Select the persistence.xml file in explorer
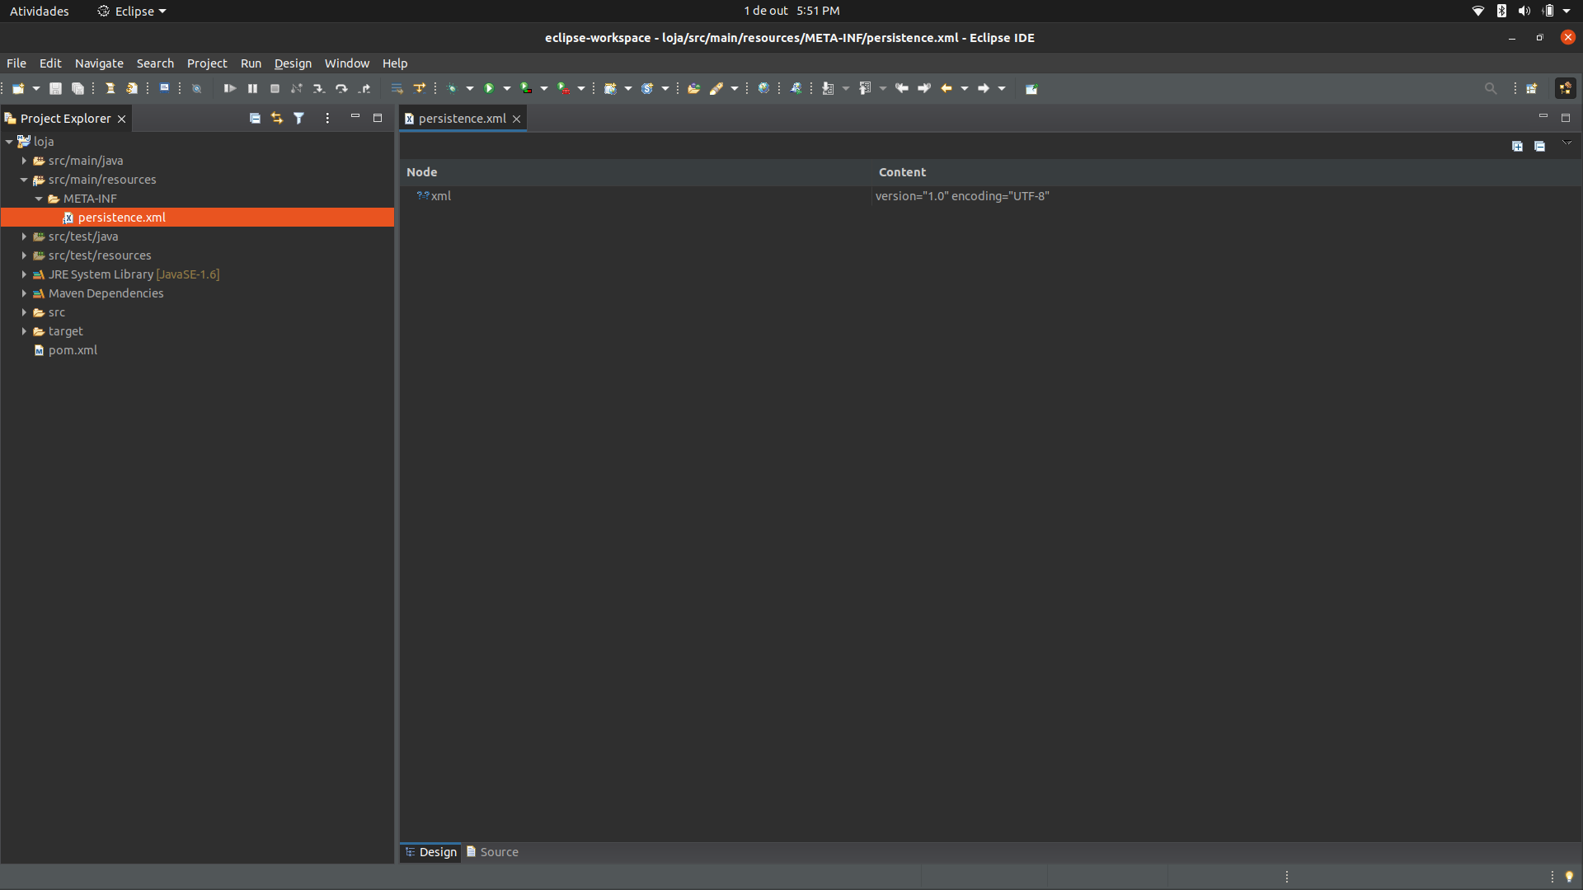This screenshot has height=890, width=1583. (122, 216)
